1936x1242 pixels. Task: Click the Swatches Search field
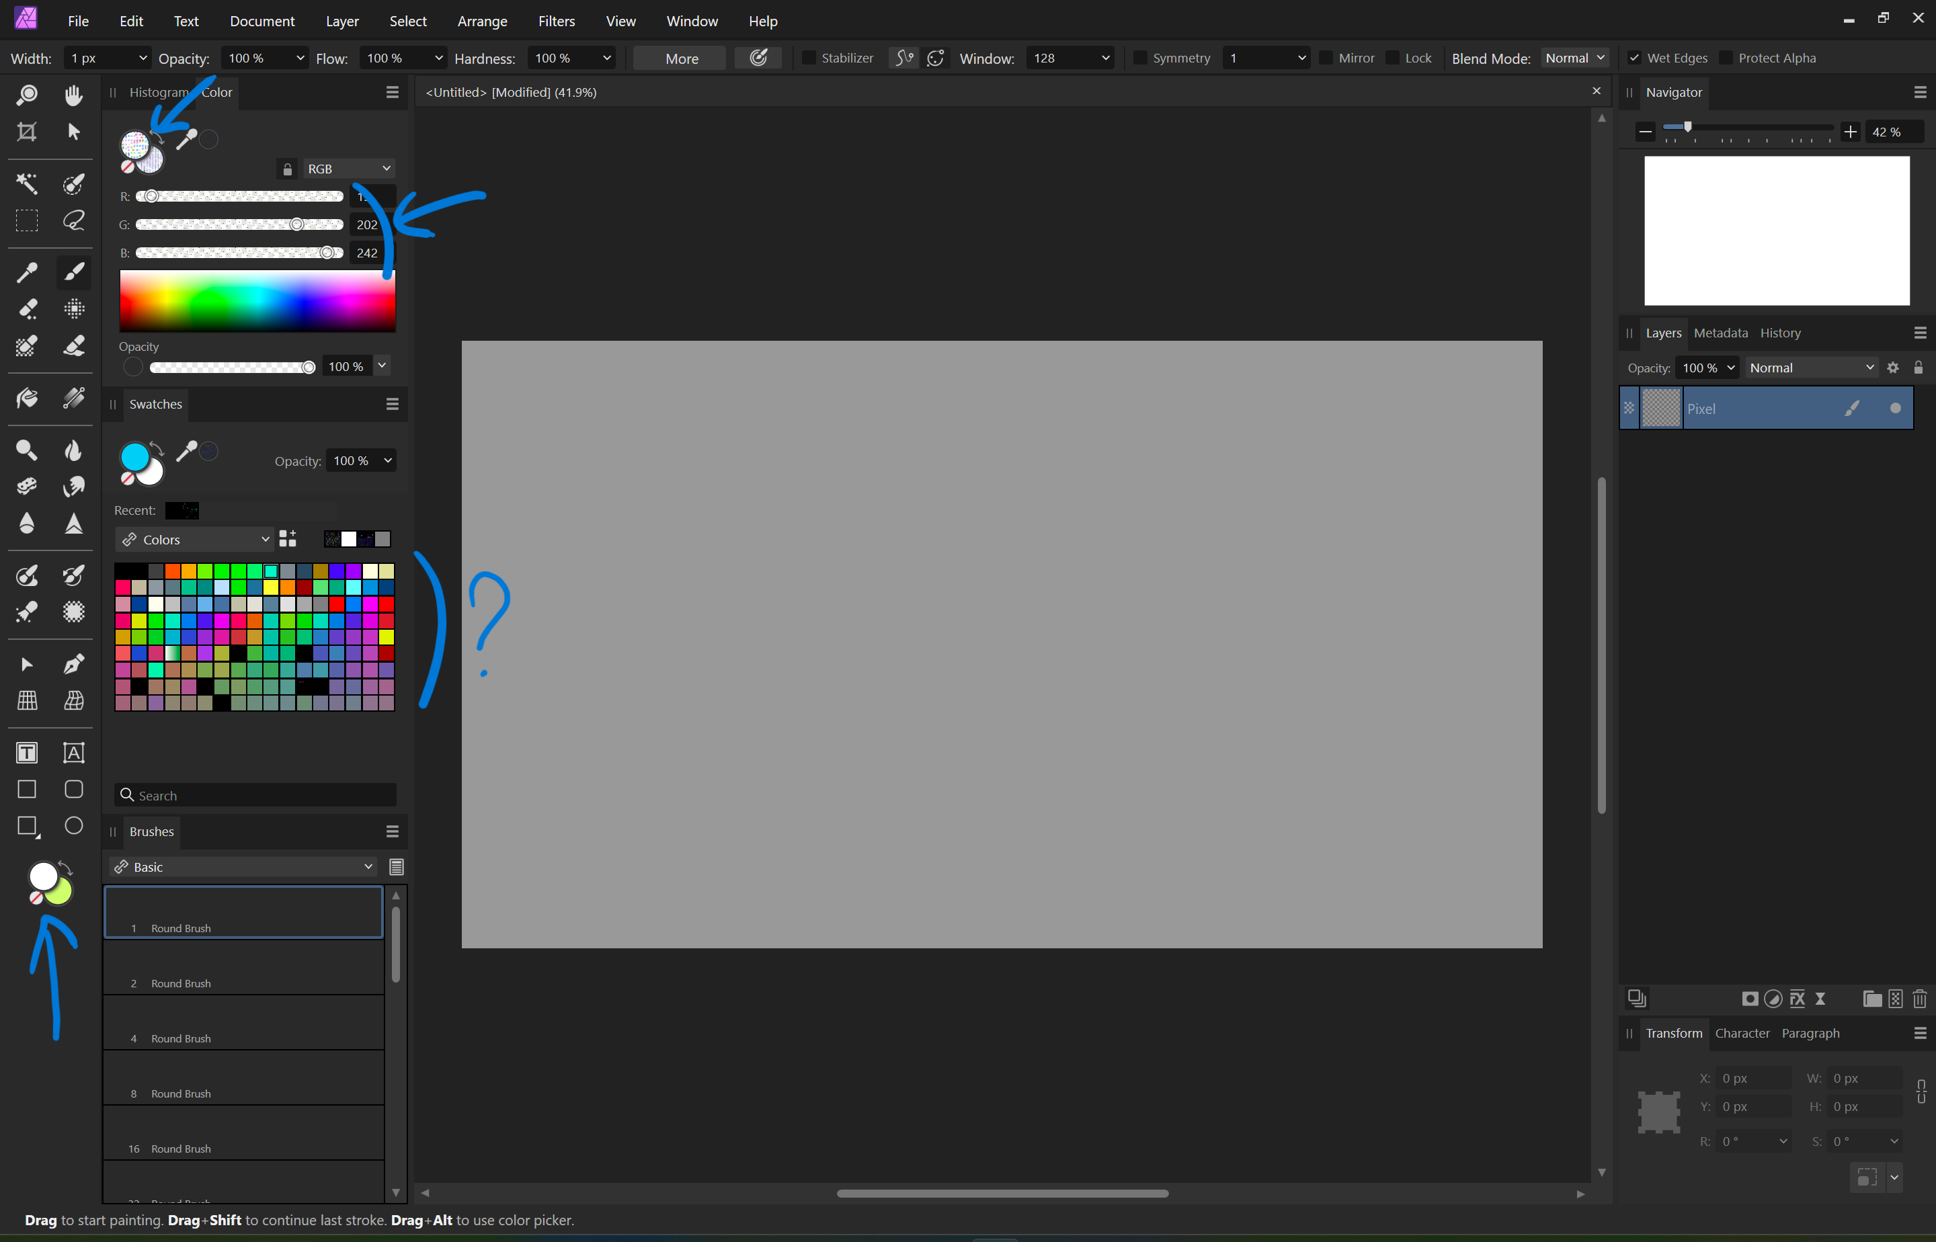tap(255, 795)
